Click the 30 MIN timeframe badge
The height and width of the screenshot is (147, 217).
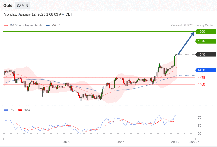point(22,6)
